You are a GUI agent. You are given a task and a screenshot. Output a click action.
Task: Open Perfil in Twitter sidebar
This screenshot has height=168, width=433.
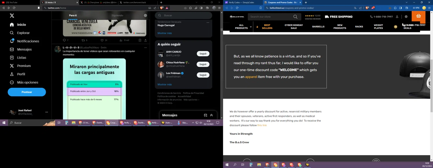pyautogui.click(x=17, y=74)
